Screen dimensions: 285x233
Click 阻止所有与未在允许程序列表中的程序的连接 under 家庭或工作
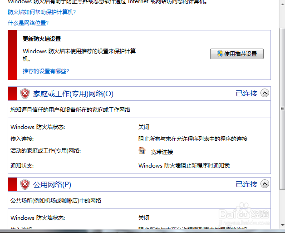(193, 139)
